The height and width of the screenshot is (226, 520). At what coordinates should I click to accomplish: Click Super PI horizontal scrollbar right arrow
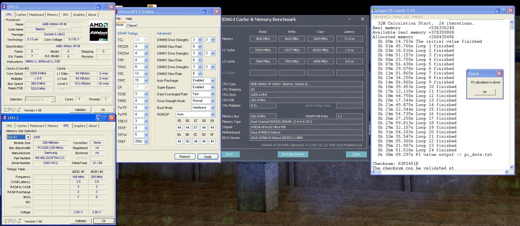click(507, 172)
